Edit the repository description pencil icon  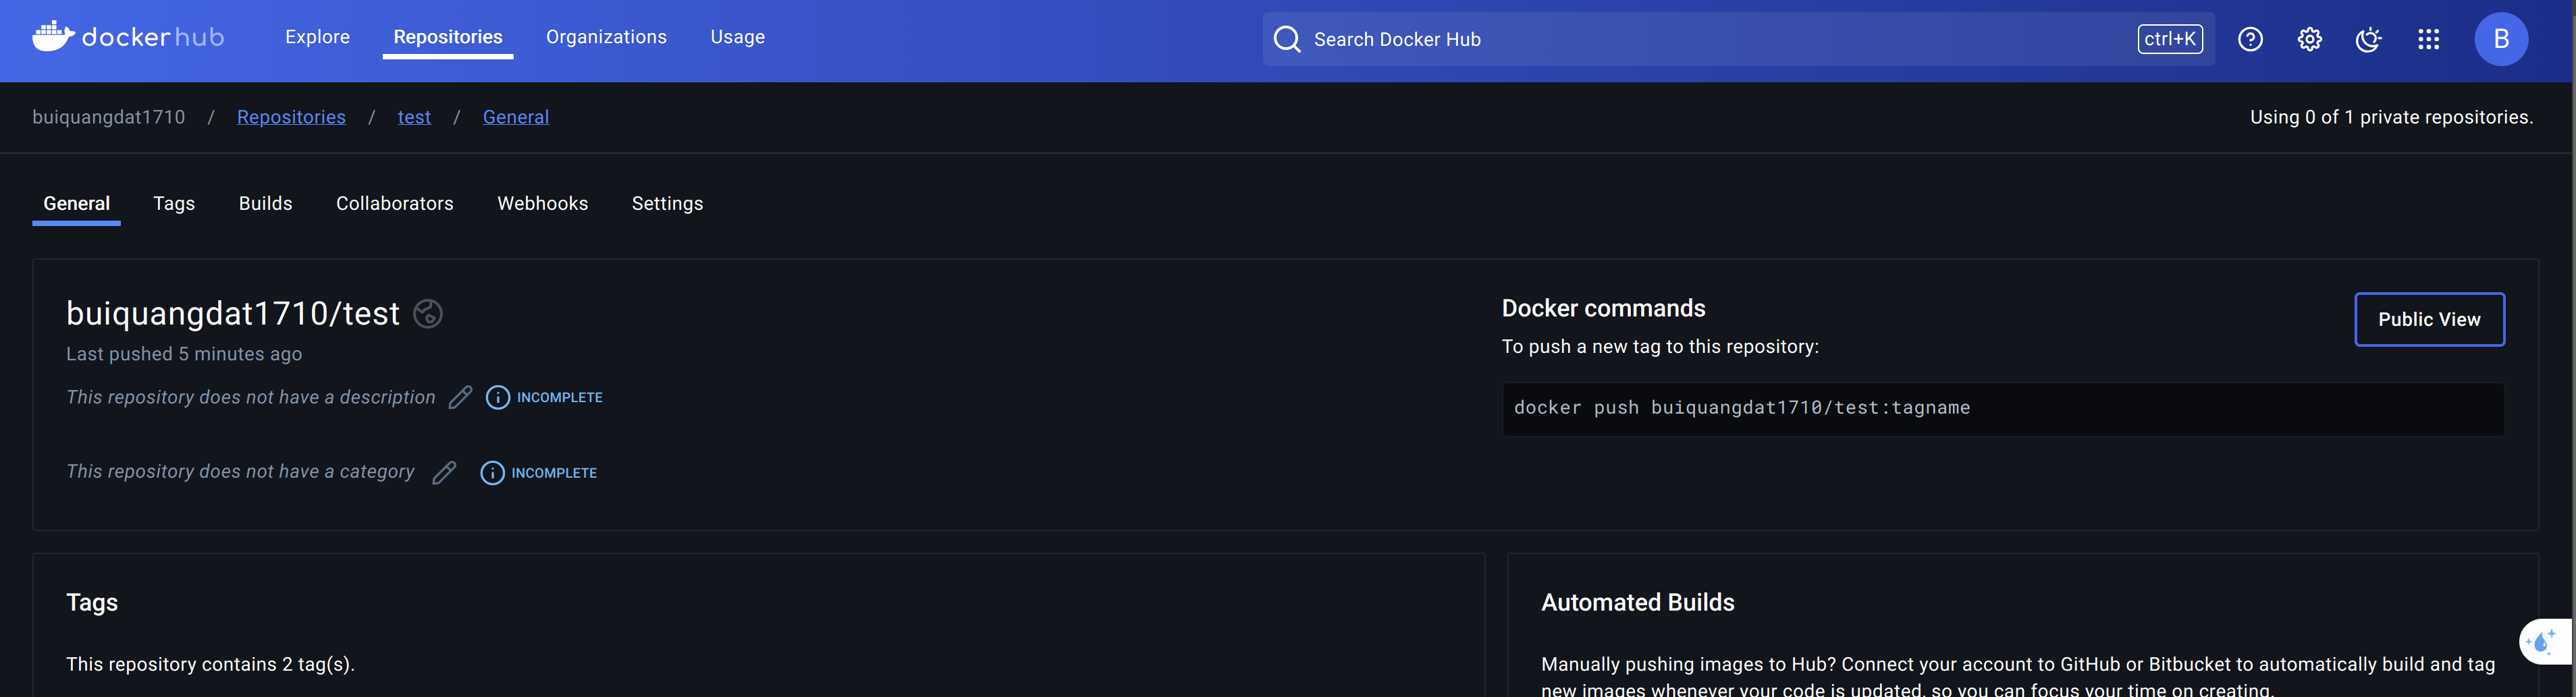coord(460,397)
